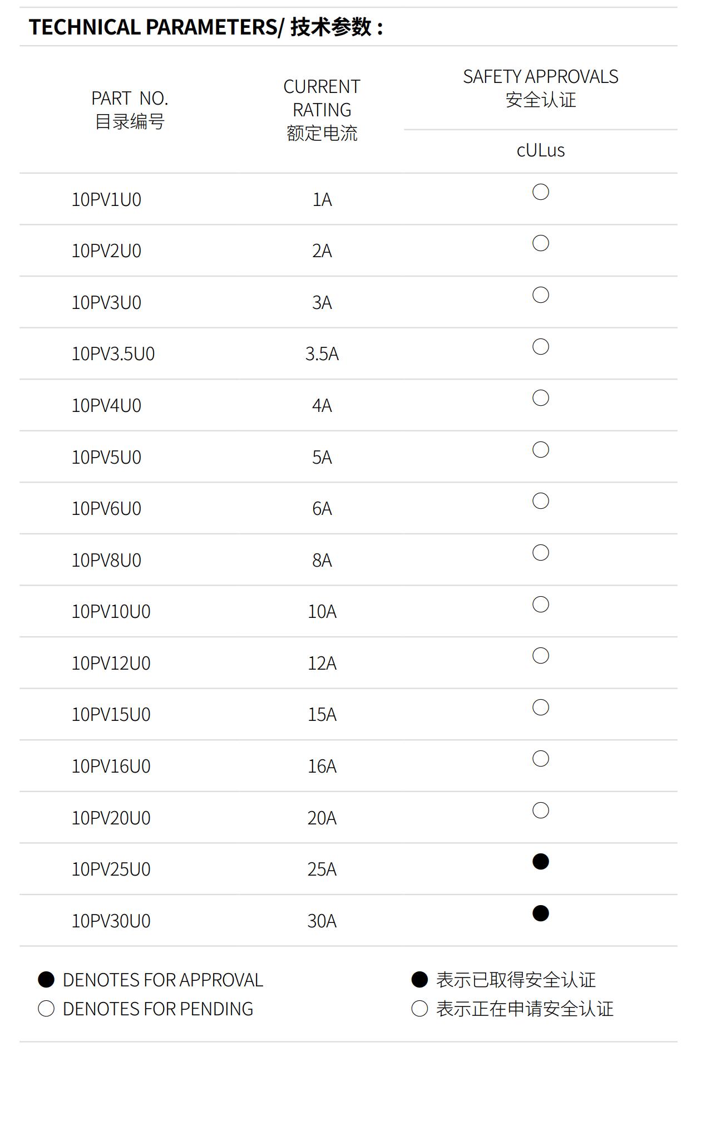Click the pending circle in the 10PV20U0 row
The width and height of the screenshot is (706, 1125).
point(540,810)
